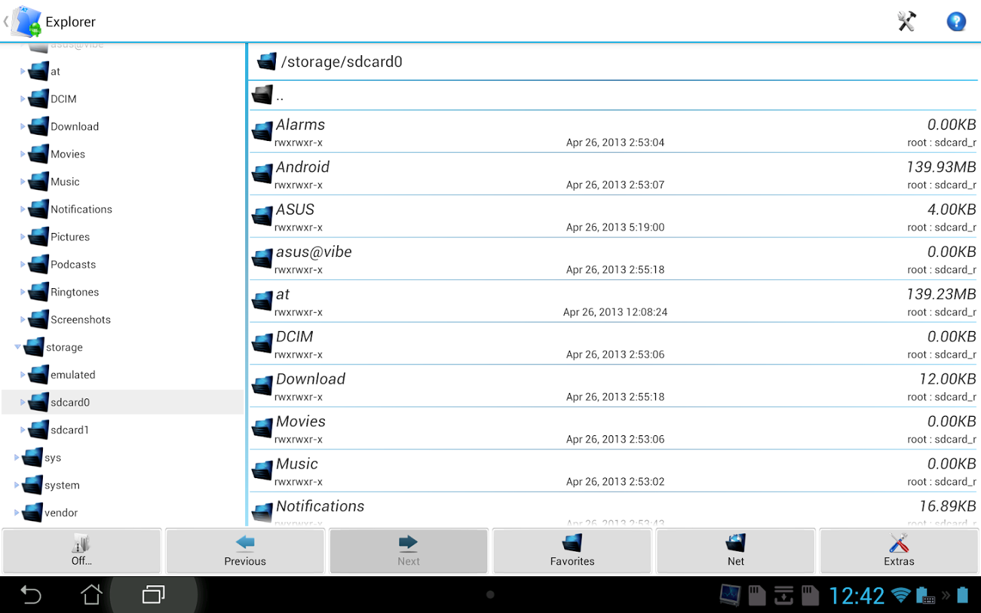This screenshot has height=613, width=981.
Task: Tap the Wi-Fi status icon
Action: (901, 595)
